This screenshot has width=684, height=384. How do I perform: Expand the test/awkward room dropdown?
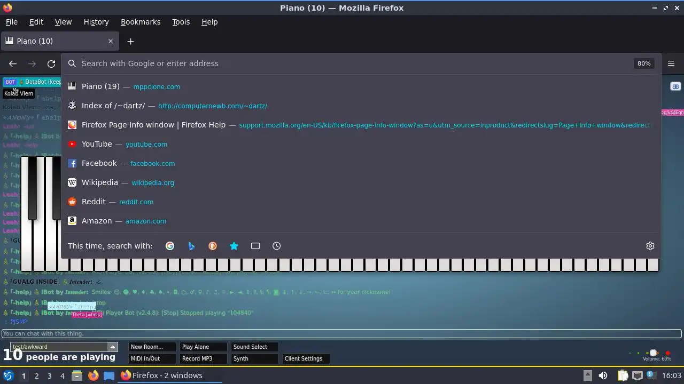click(112, 347)
